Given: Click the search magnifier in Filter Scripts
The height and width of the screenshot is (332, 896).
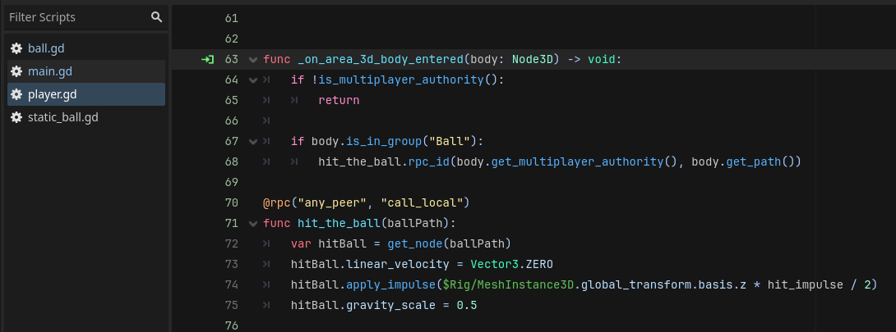Looking at the screenshot, I should (x=156, y=17).
